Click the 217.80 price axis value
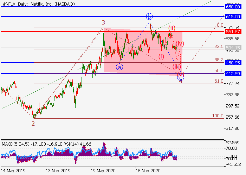 [x=233, y=128]
